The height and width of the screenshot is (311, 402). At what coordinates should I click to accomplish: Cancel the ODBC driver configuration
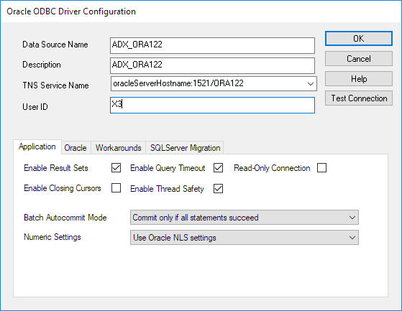(358, 59)
